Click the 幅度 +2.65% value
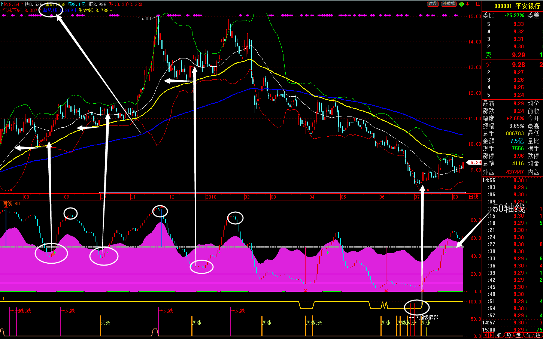This screenshot has width=543, height=339. pyautogui.click(x=515, y=118)
